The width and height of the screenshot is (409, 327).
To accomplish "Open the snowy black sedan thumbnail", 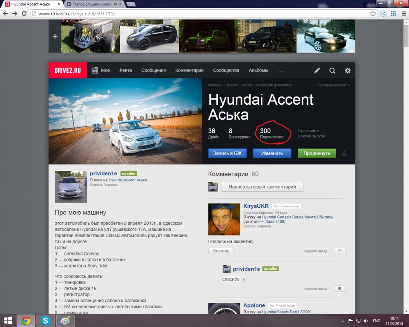I will coord(326,36).
